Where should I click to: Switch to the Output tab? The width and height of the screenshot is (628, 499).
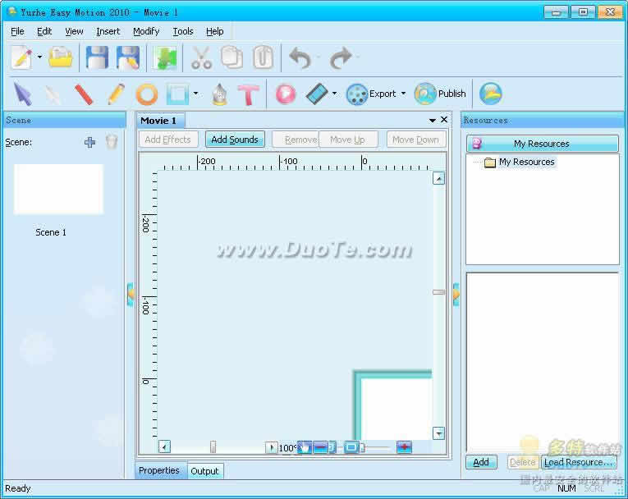tap(204, 471)
